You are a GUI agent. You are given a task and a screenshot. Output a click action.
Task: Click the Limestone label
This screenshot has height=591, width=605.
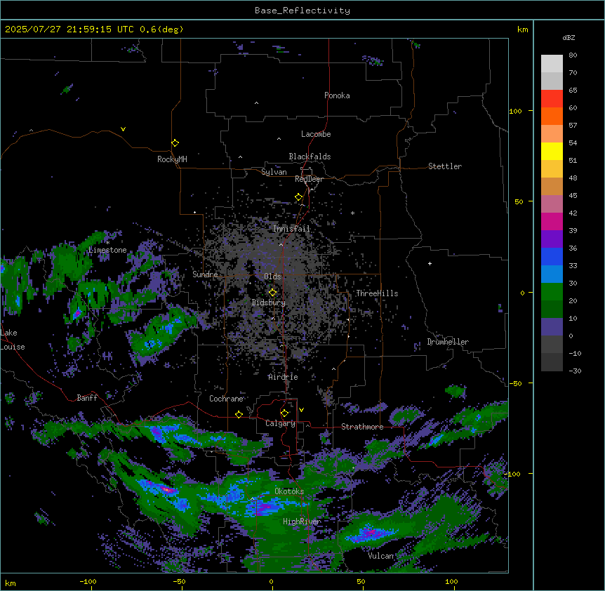click(107, 250)
